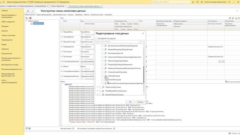
Task: Open the Статьи бюджетов window tab
Action: click(57, 6)
